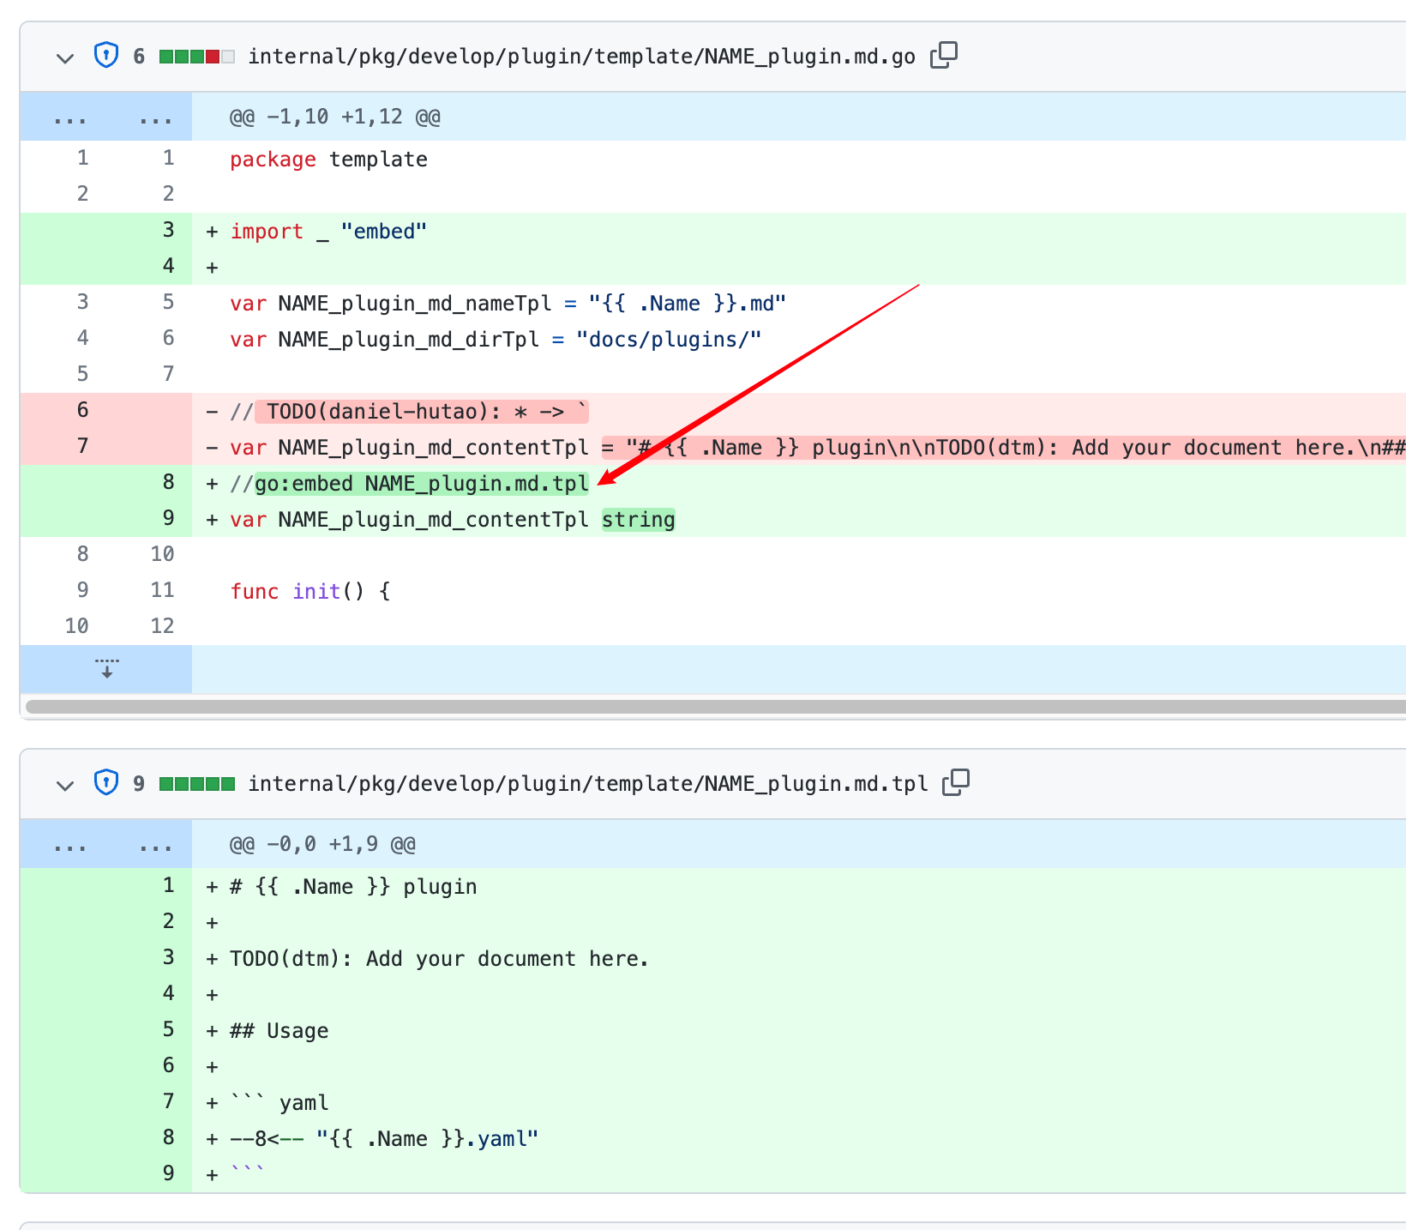The width and height of the screenshot is (1406, 1230).
Task: Click the added var NAME_plugin_md_contentTpl string line
Action: click(x=453, y=520)
